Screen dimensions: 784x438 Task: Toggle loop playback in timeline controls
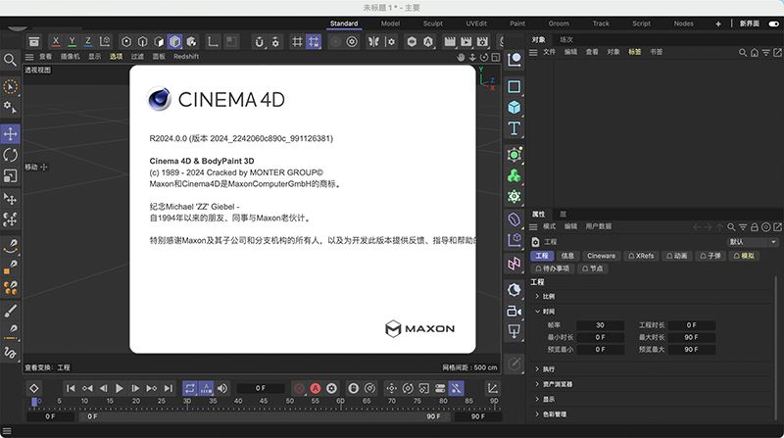pyautogui.click(x=188, y=388)
